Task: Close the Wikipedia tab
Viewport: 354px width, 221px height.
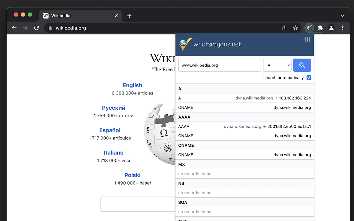Action: click(x=116, y=16)
